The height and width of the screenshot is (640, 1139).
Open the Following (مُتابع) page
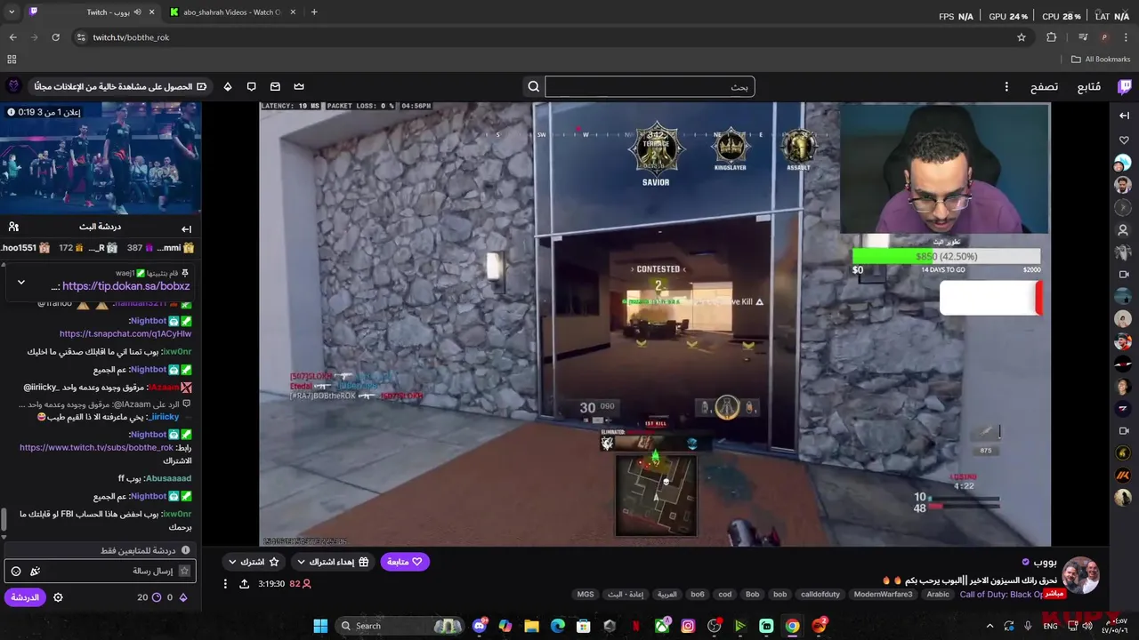coord(1089,86)
